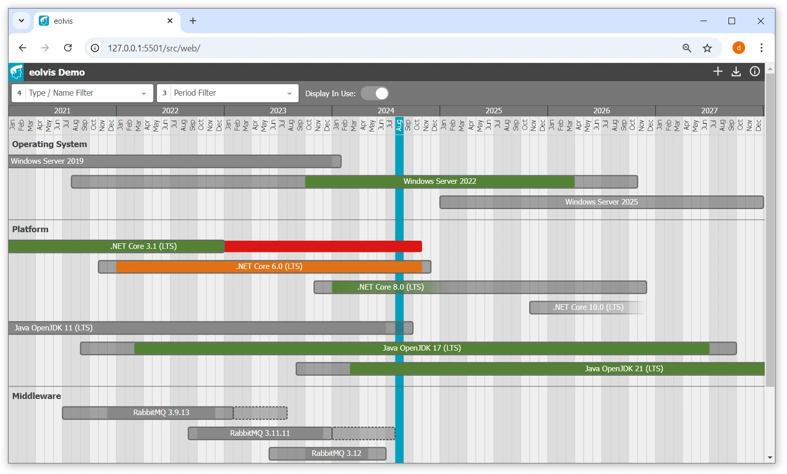This screenshot has height=474, width=787.
Task: Click the Middleware group heading
Action: click(36, 396)
